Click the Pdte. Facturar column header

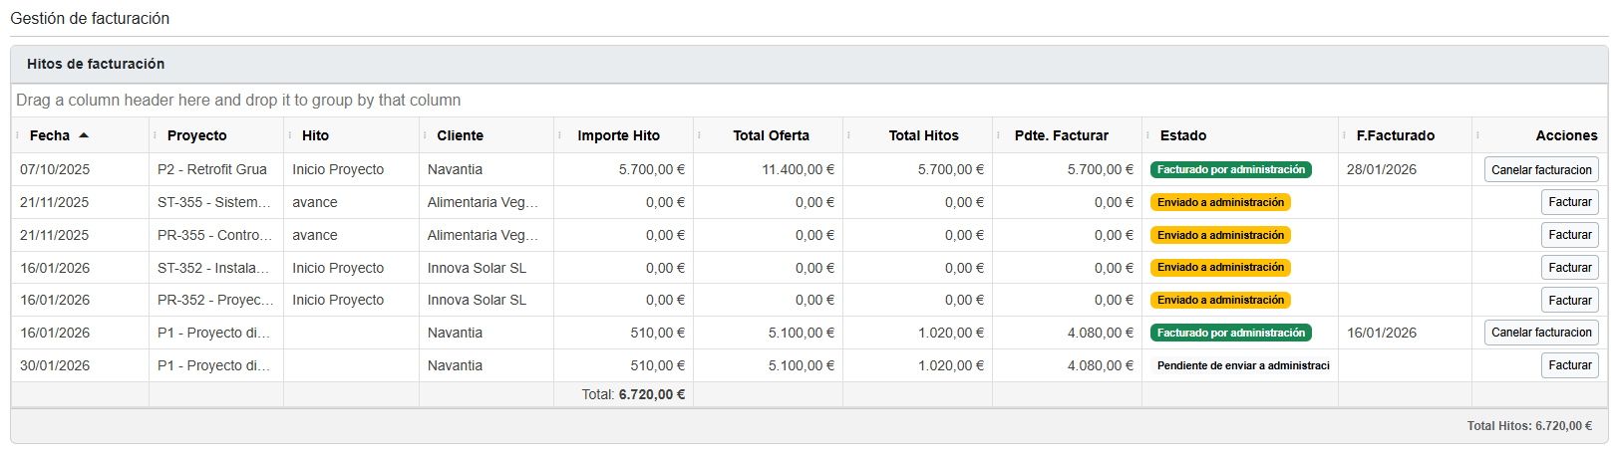1061,135
